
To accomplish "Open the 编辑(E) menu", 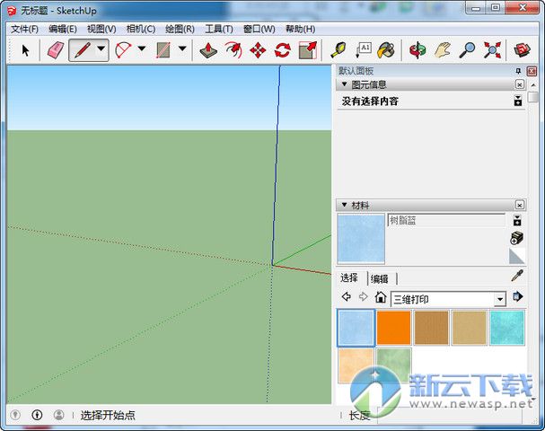I will (63, 29).
